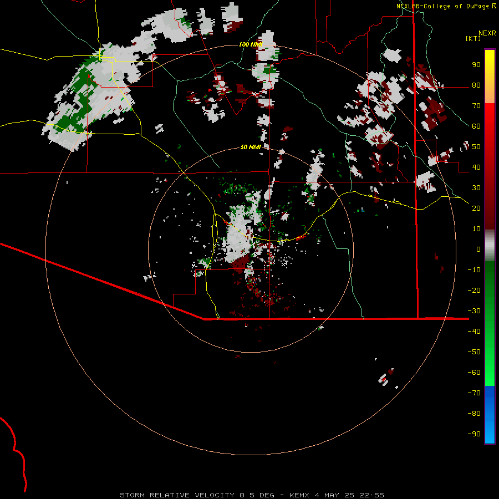Click the STORM RELATIVE VELOCITY caption text
This screenshot has height=499, width=499.
[x=179, y=495]
